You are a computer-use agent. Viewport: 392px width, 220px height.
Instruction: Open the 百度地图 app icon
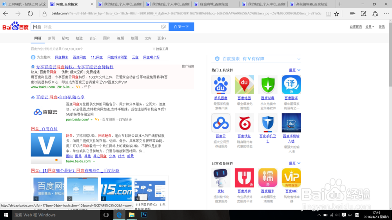(244, 85)
